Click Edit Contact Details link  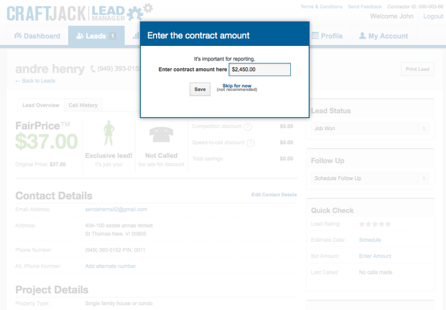[x=274, y=194]
